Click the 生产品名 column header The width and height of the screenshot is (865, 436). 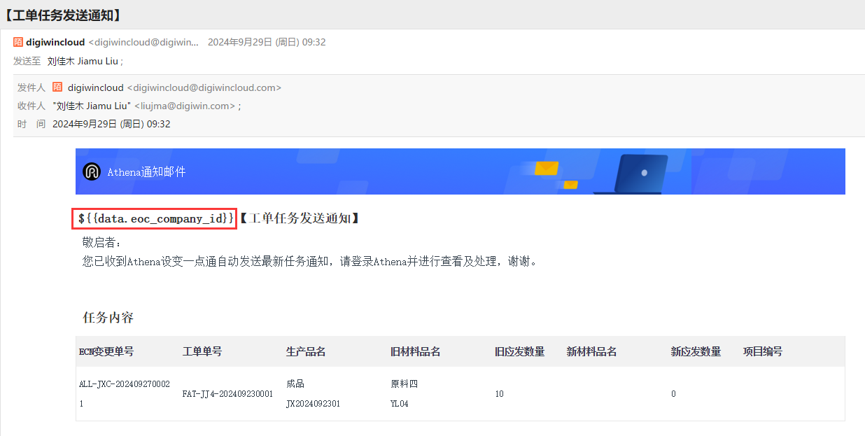point(306,351)
